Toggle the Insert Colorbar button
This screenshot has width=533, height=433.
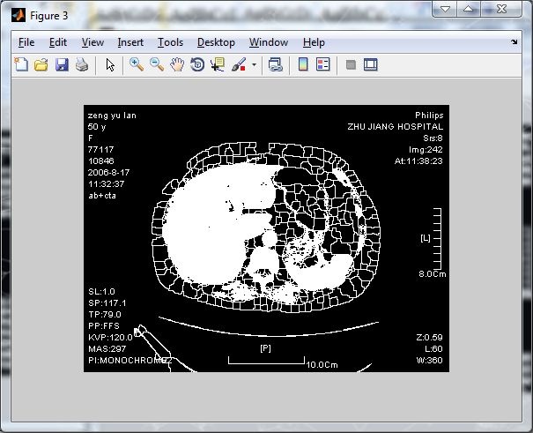pos(302,64)
